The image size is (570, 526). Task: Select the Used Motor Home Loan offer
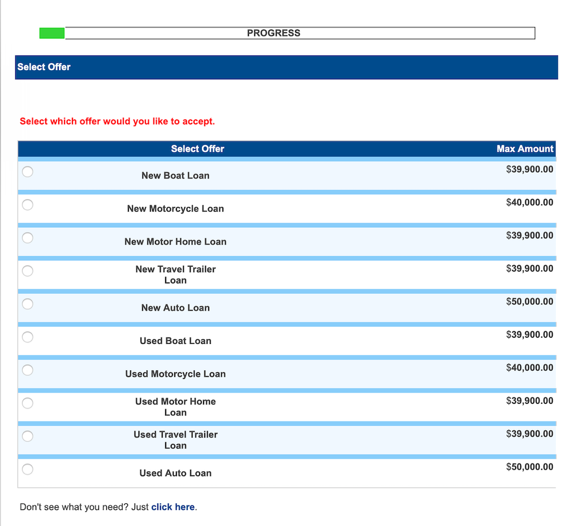27,403
